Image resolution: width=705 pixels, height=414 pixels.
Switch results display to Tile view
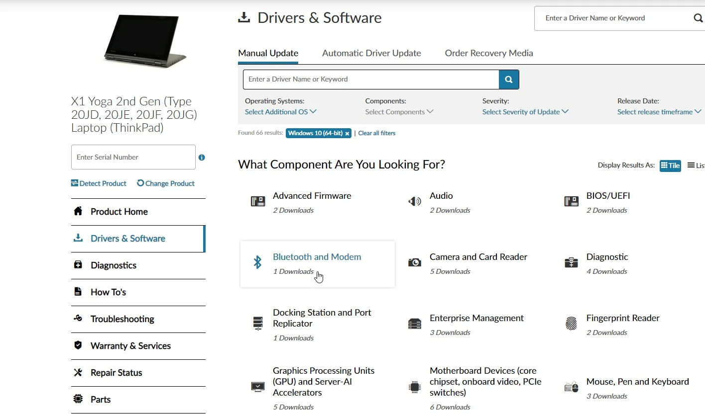click(670, 166)
